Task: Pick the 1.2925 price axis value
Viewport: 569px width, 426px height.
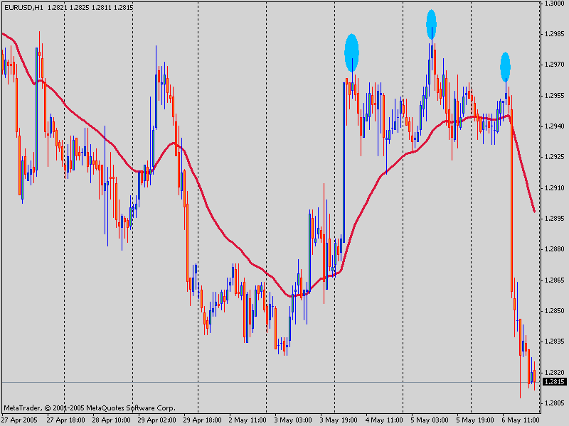Action: (x=555, y=157)
